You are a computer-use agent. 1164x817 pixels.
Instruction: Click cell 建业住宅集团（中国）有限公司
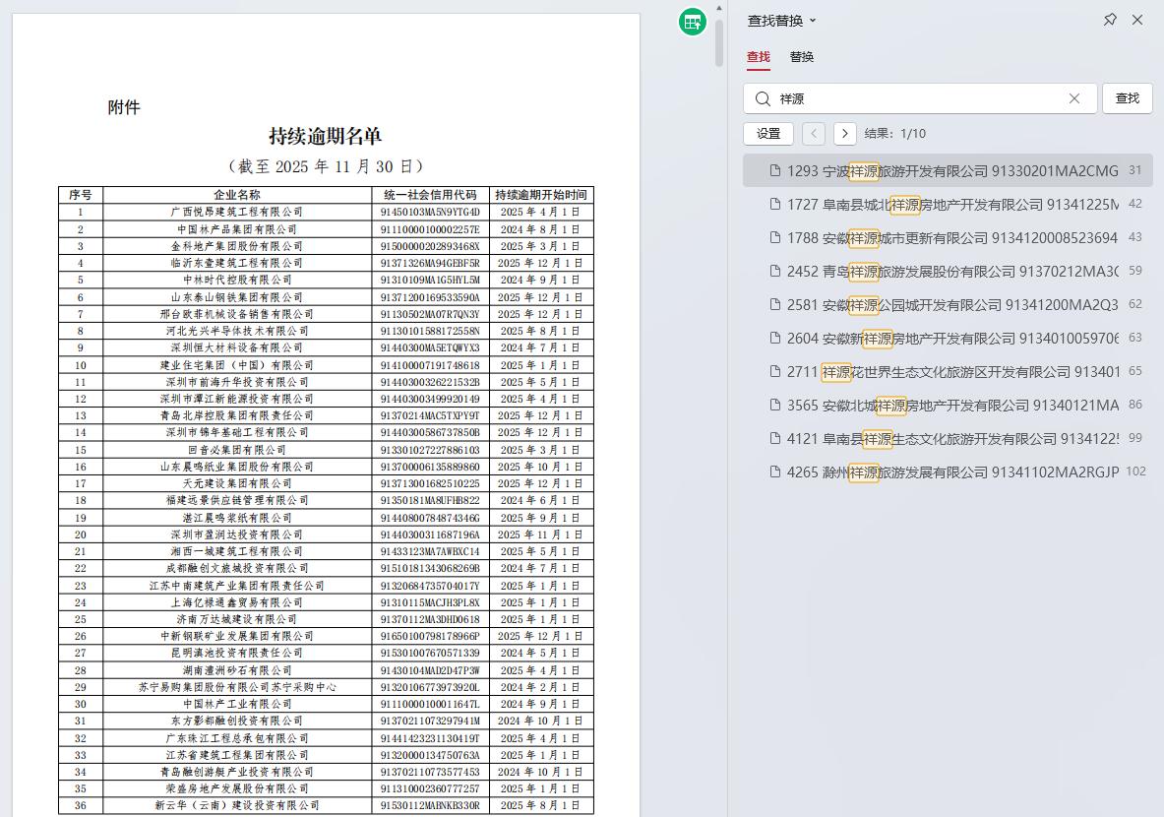coord(237,364)
